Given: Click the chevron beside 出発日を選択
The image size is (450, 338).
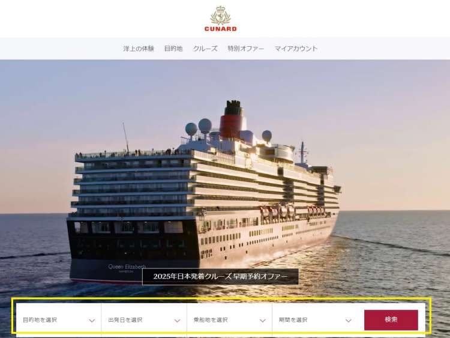Looking at the screenshot, I should click(178, 321).
